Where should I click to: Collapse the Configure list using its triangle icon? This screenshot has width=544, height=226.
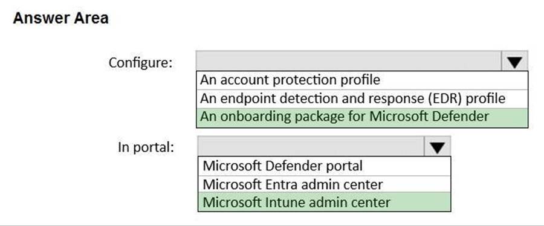click(514, 62)
